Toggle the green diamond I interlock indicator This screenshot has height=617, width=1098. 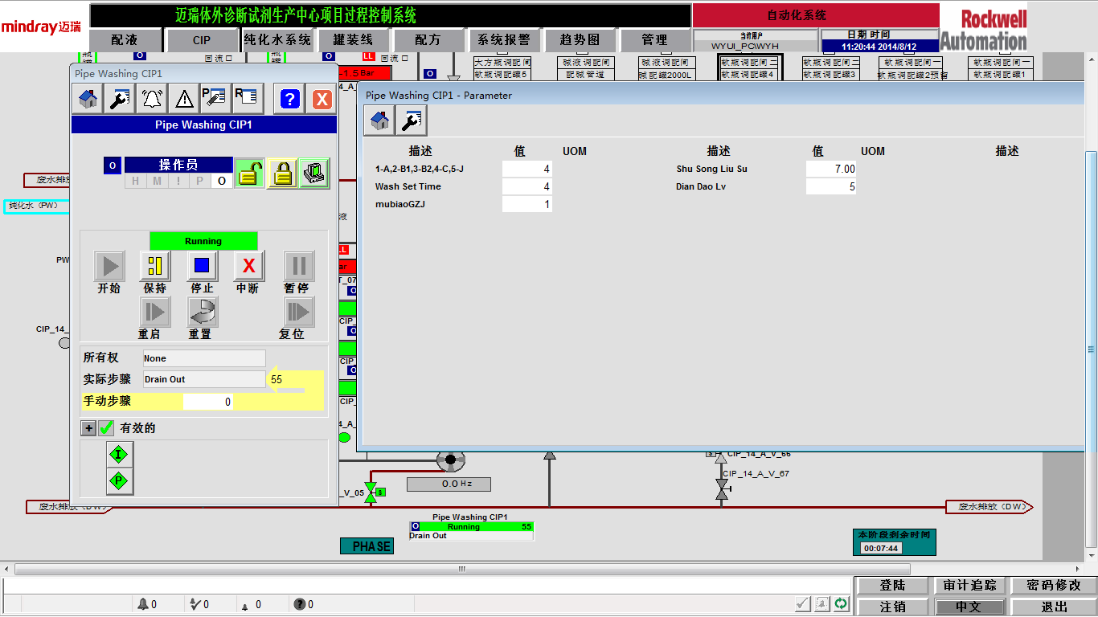(120, 454)
